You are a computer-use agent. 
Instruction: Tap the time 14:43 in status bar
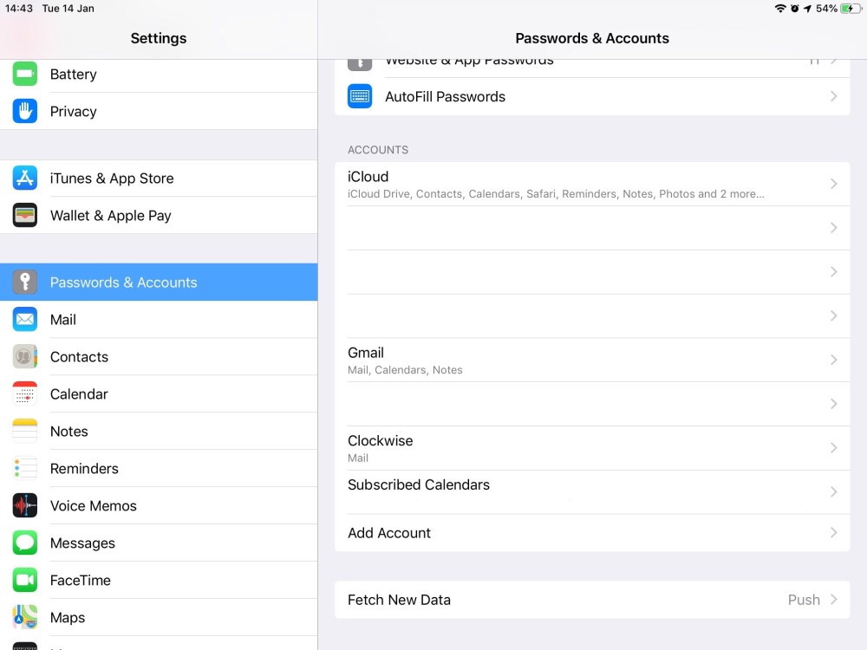[19, 9]
